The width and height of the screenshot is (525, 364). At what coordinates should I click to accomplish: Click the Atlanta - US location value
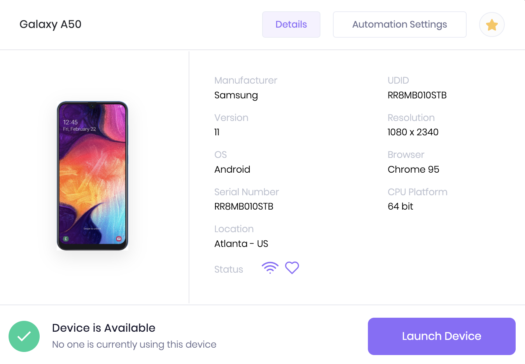(241, 244)
